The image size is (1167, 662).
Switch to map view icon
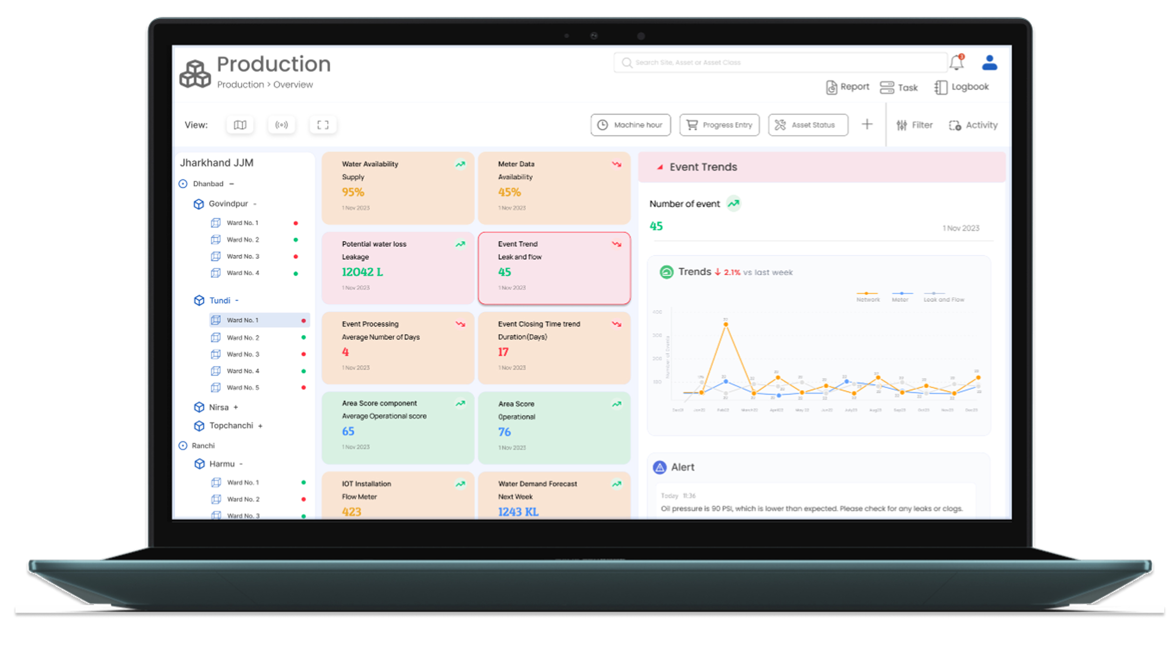tap(240, 125)
